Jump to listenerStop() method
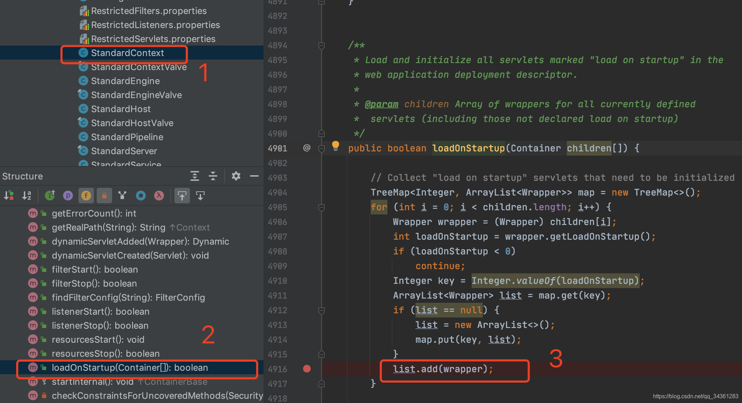742x403 pixels. (x=100, y=326)
